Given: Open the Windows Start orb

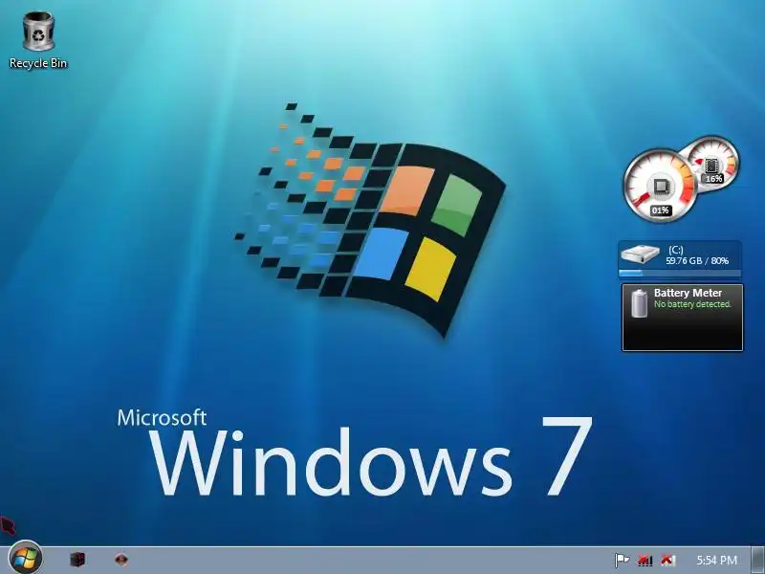Looking at the screenshot, I should tap(26, 558).
